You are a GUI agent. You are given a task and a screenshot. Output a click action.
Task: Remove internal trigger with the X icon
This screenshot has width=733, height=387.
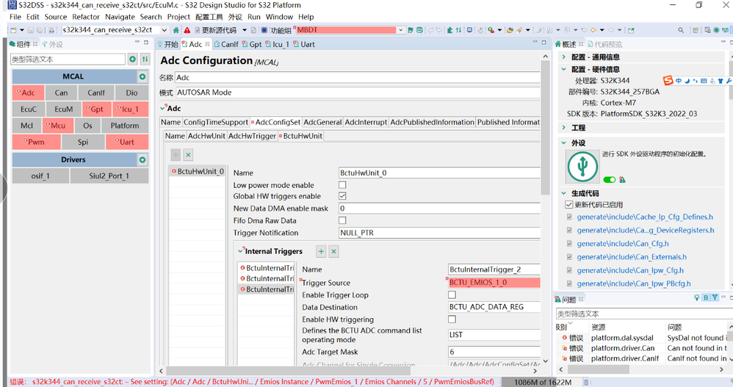(333, 251)
